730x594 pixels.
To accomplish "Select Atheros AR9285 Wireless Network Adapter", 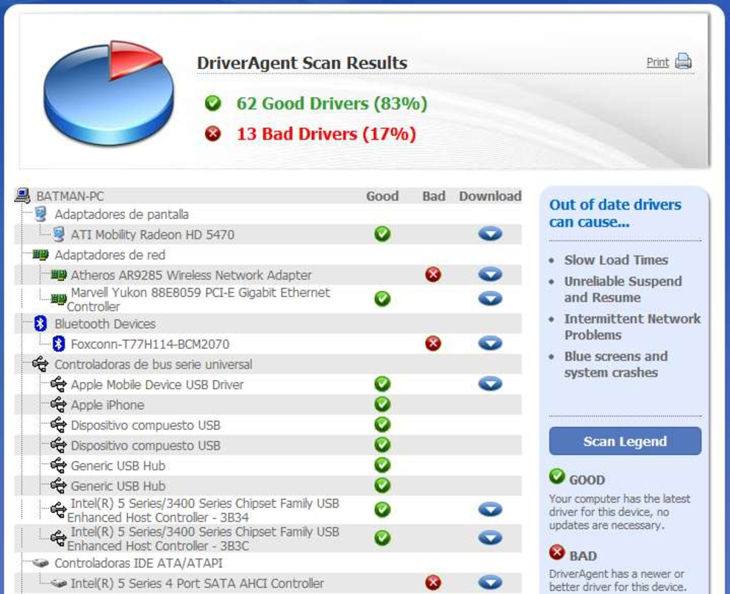I will [191, 275].
